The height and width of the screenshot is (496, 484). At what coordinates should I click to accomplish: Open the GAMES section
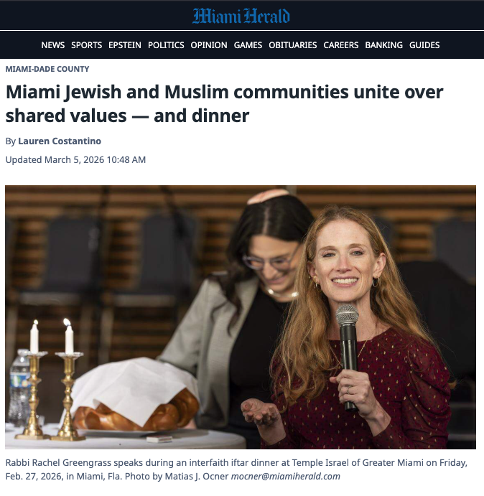tap(248, 45)
